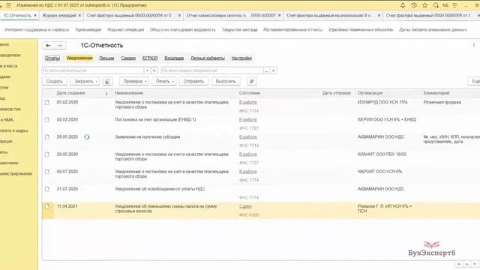Click document icon of 05.02.2020 row
This screenshot has width=480, height=270.
click(x=46, y=102)
